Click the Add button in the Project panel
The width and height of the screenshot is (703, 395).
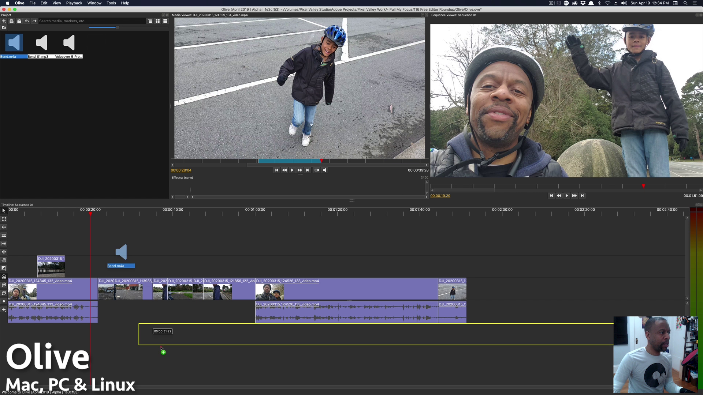click(x=4, y=21)
